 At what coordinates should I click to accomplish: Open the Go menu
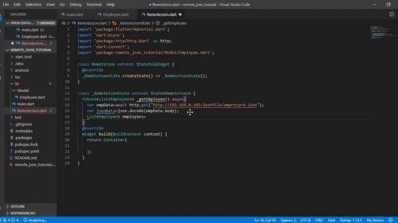pyautogui.click(x=62, y=4)
